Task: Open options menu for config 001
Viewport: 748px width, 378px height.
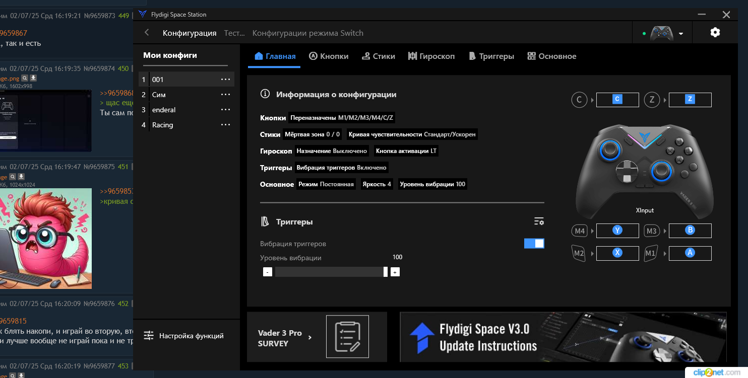Action: [225, 80]
